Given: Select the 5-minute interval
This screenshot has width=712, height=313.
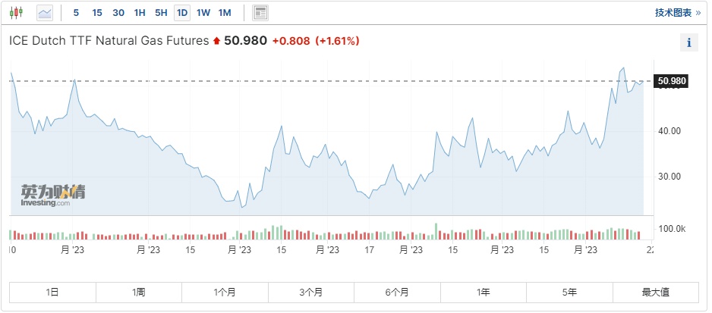Looking at the screenshot, I should click(x=76, y=13).
